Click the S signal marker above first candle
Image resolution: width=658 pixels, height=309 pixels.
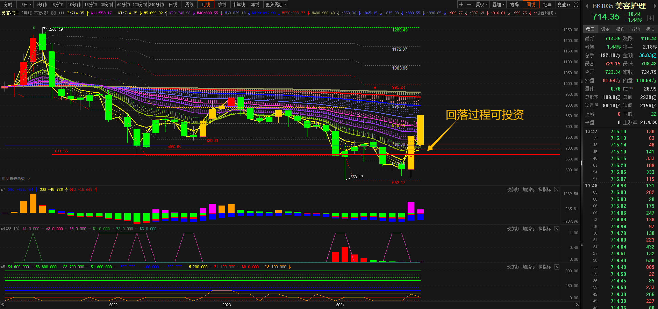tap(34, 28)
